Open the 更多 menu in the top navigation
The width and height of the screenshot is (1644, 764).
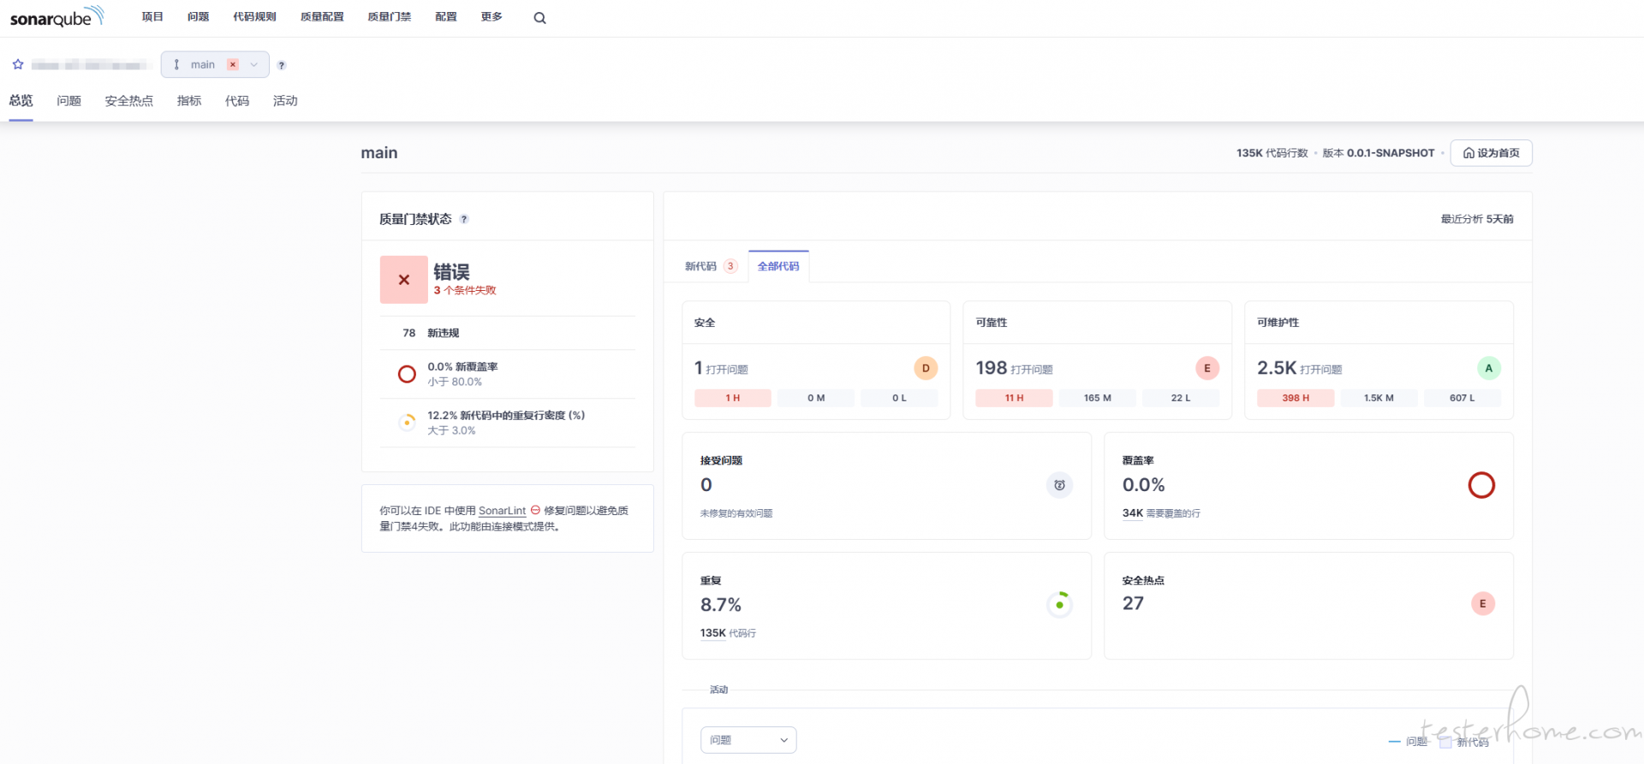tap(491, 17)
